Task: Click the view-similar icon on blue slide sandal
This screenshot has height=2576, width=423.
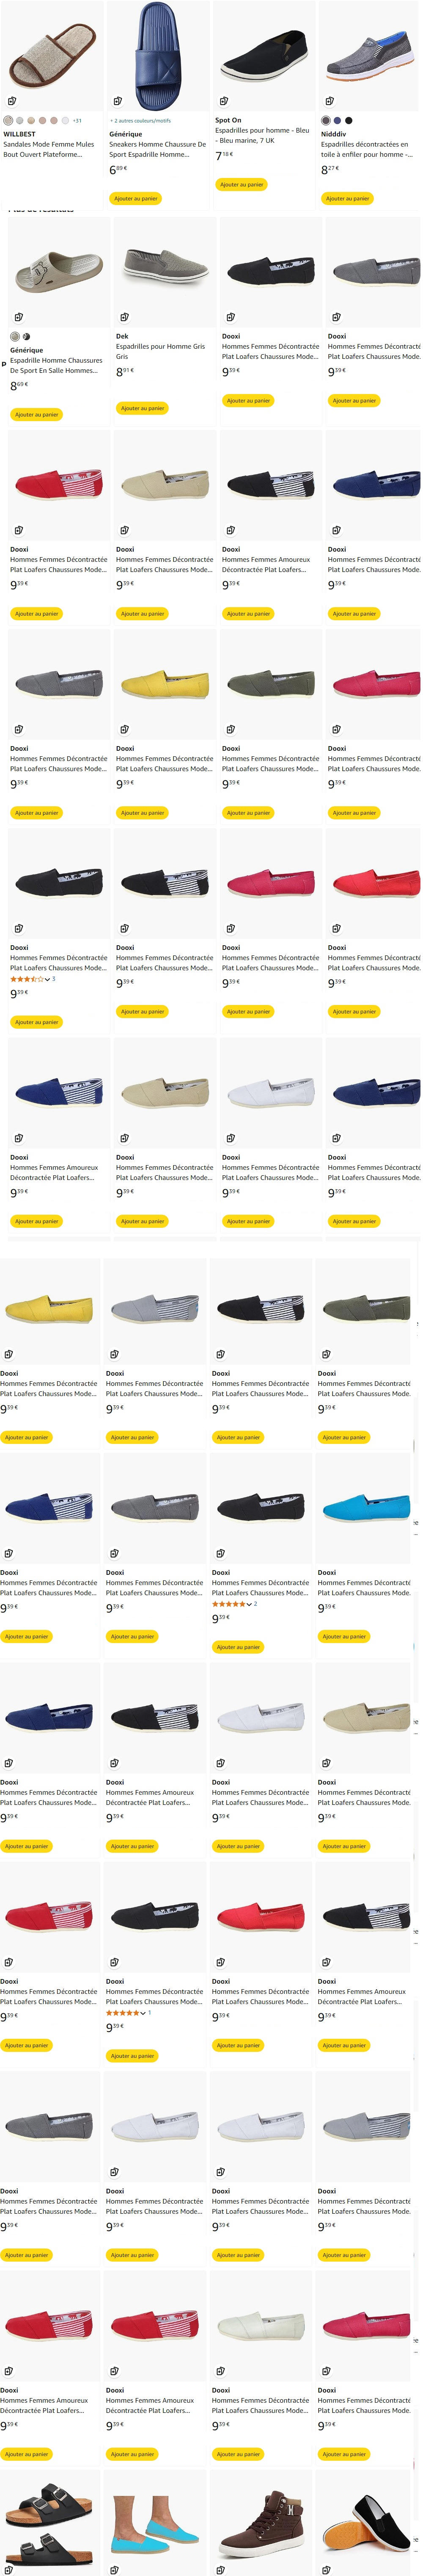Action: (118, 101)
